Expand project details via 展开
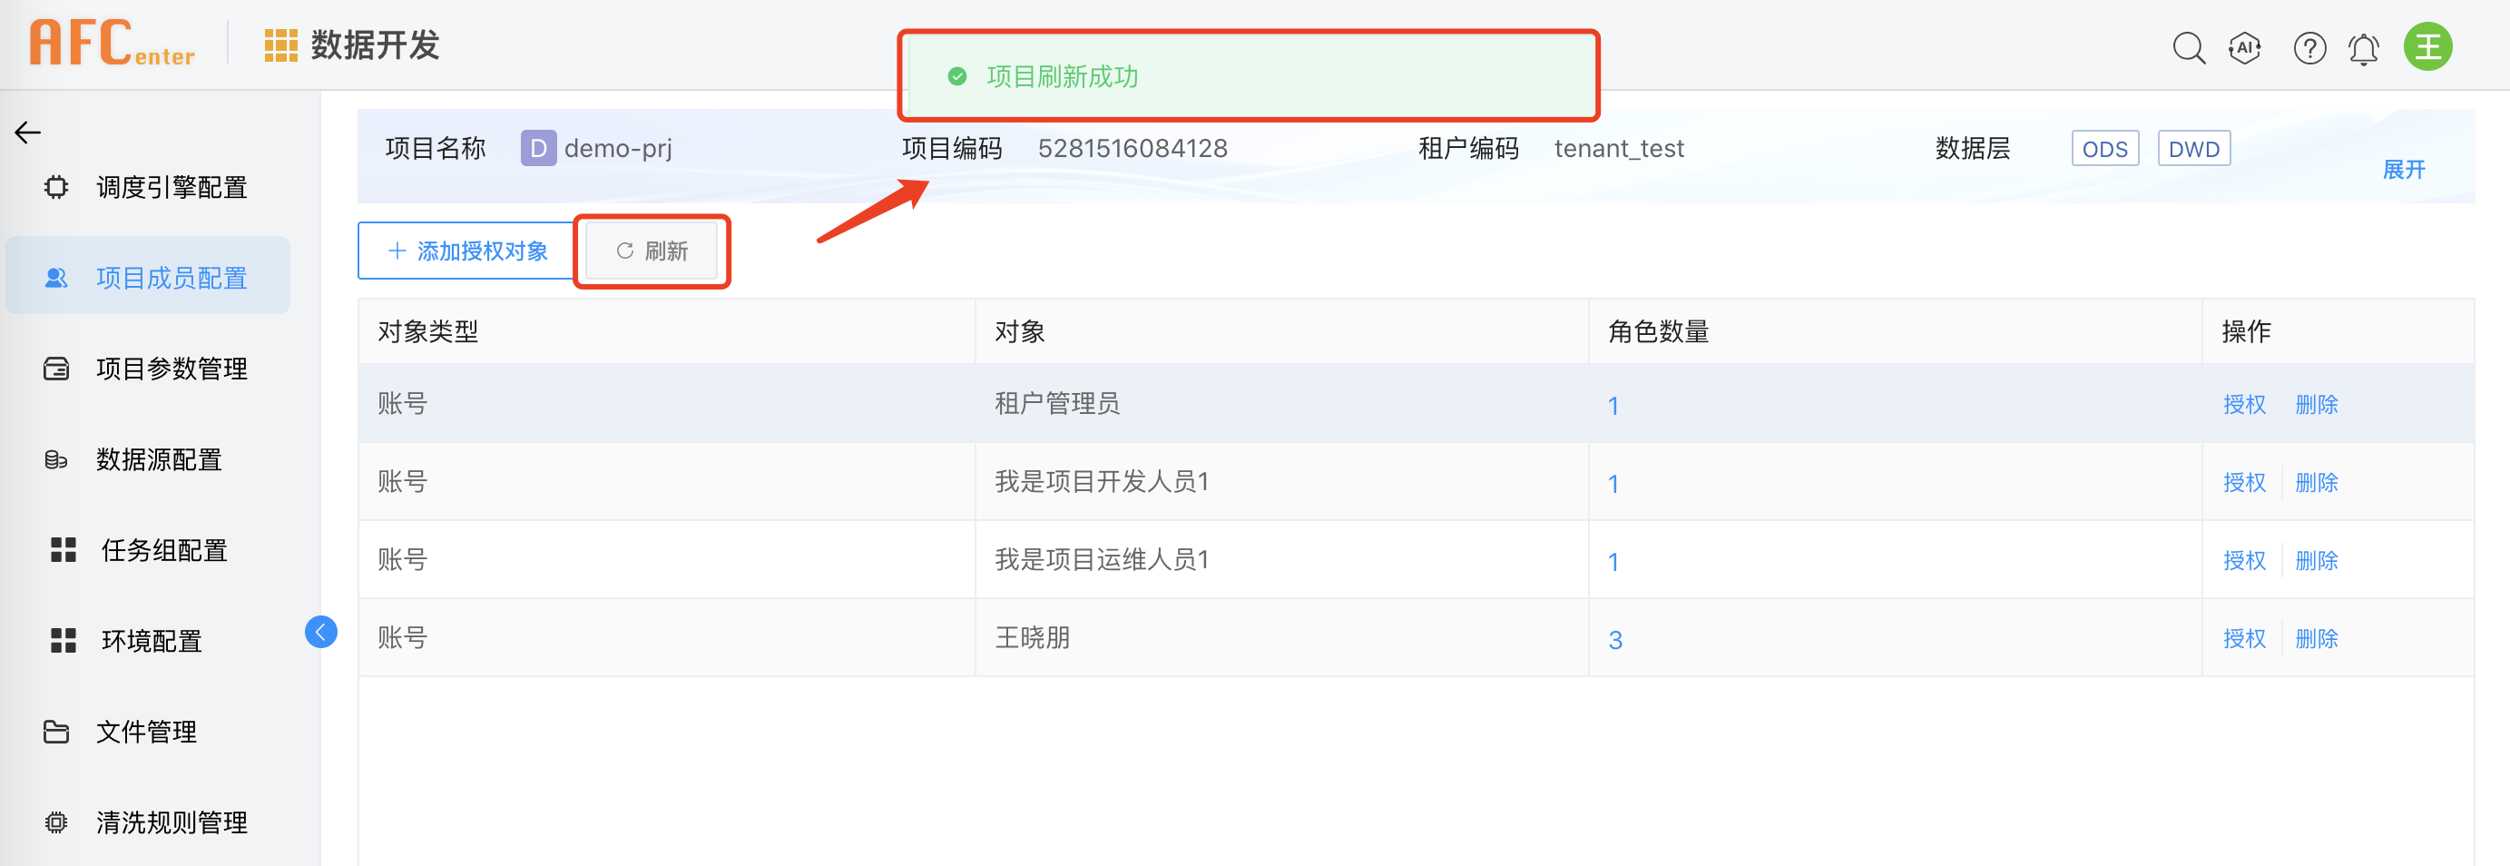This screenshot has height=866, width=2510. pyautogui.click(x=2404, y=170)
